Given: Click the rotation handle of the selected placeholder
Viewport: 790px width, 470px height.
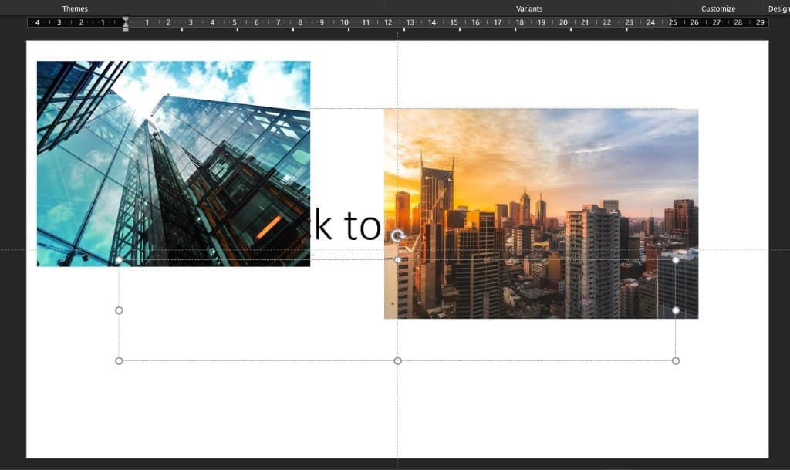Looking at the screenshot, I should [x=397, y=236].
